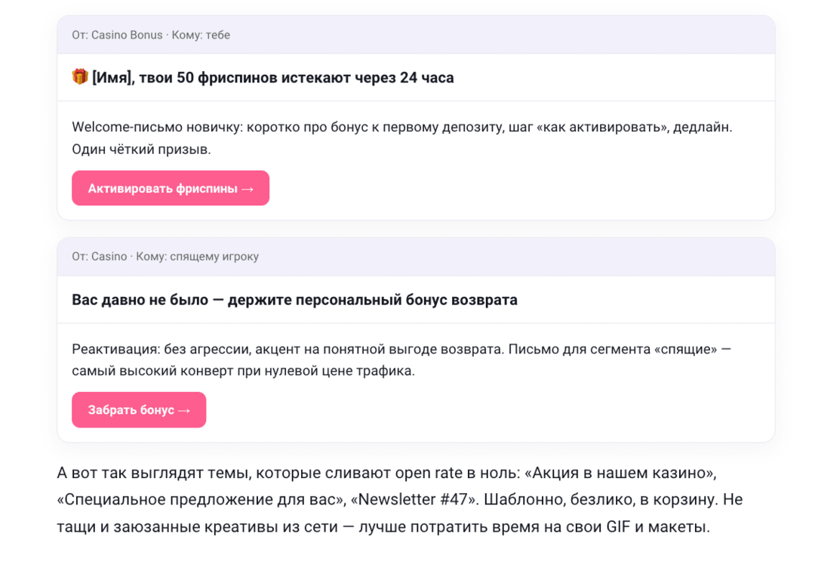Click the gift emoji in the freespins subject
This screenshot has height=568, width=815.
click(x=80, y=77)
